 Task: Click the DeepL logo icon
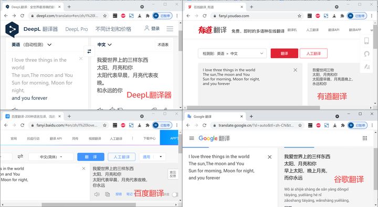click(12, 29)
